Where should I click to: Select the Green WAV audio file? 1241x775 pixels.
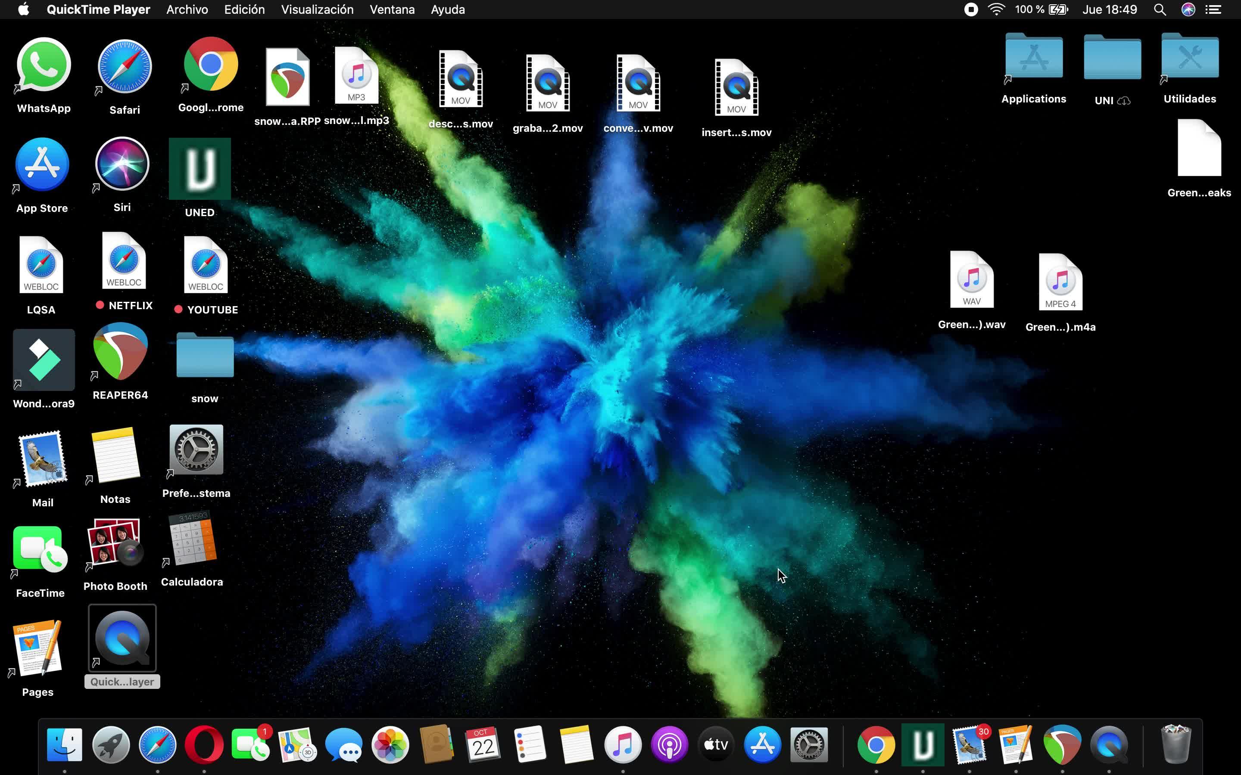coord(971,280)
